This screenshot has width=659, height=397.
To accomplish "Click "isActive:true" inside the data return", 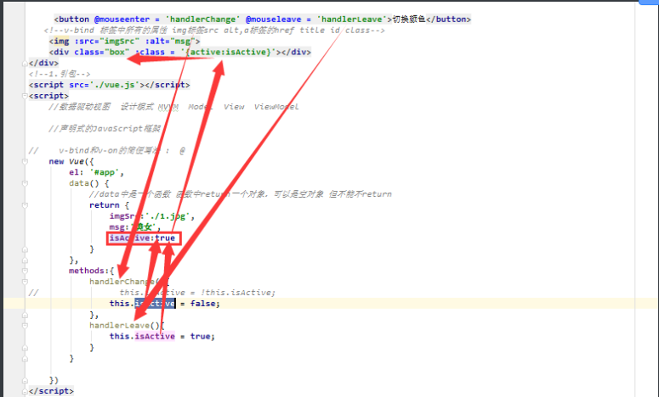I will point(142,238).
